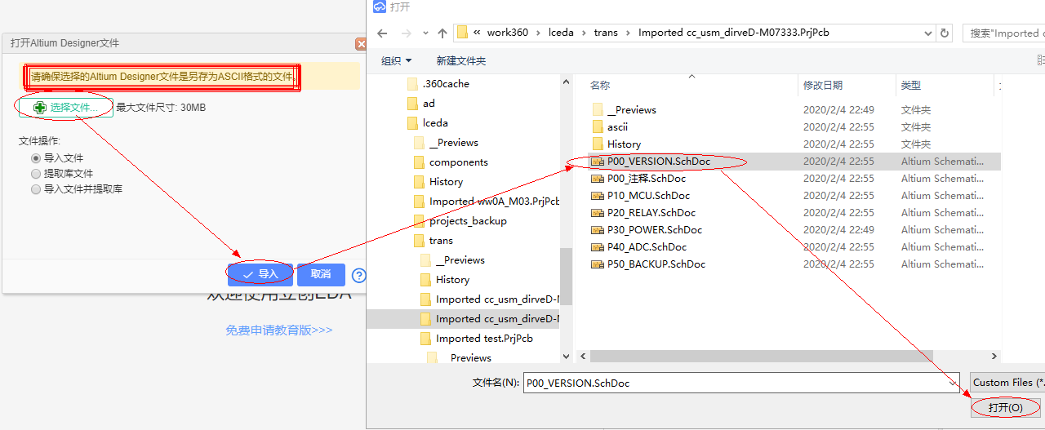Open the __Previews folder in the file list
1045x430 pixels.
632,109
